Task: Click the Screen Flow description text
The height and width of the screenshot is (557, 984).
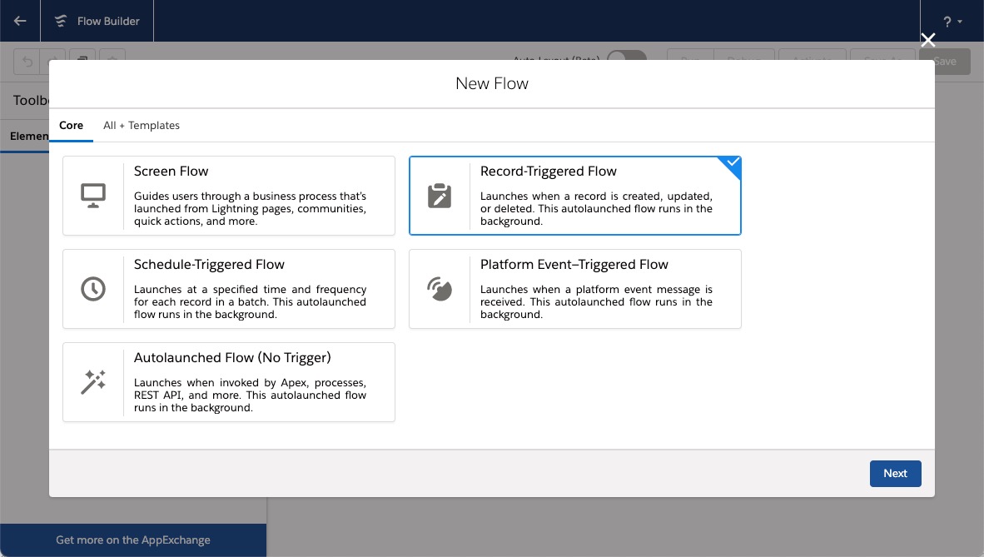Action: [250, 208]
